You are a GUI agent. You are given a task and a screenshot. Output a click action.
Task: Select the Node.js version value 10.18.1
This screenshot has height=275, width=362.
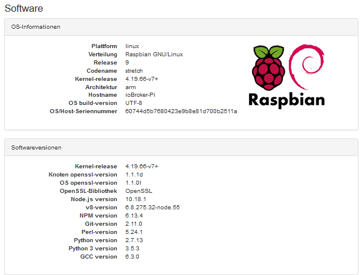pos(136,199)
